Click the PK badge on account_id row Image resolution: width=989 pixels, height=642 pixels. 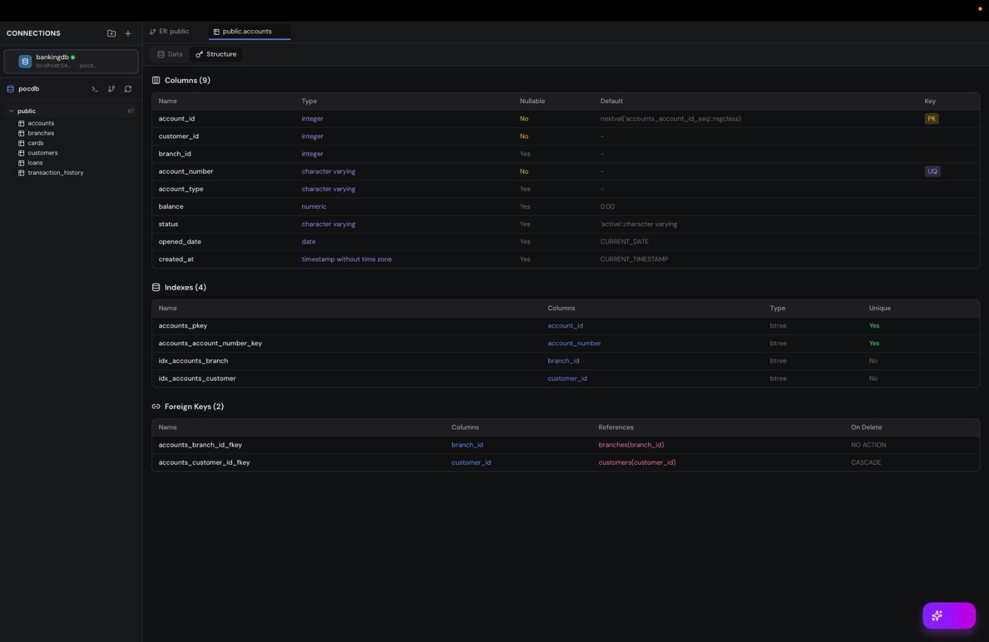[932, 118]
